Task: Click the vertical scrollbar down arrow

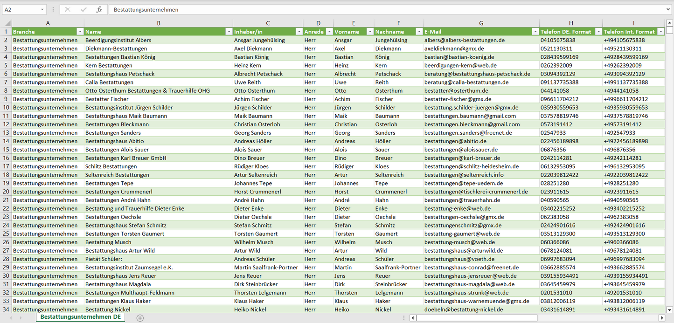Action: 670,309
